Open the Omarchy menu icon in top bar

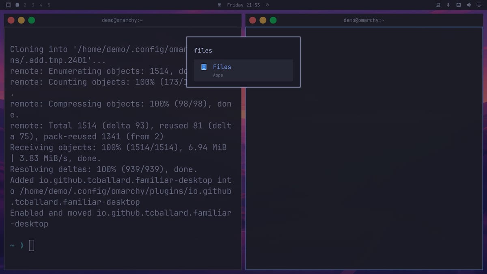coord(8,5)
